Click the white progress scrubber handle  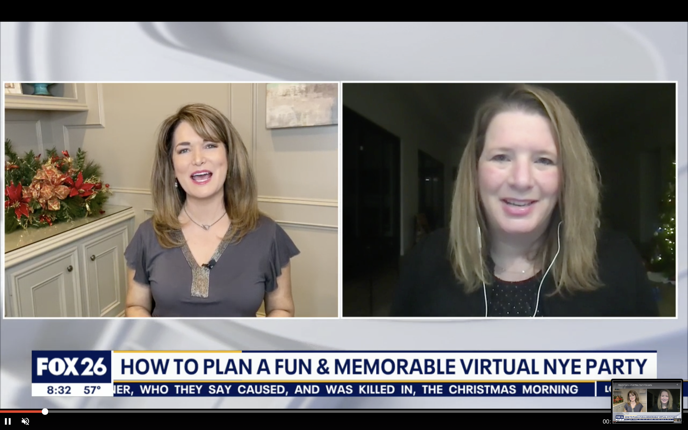pos(45,412)
